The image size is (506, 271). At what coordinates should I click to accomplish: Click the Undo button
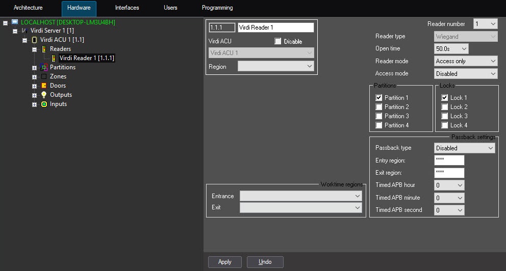click(x=265, y=262)
